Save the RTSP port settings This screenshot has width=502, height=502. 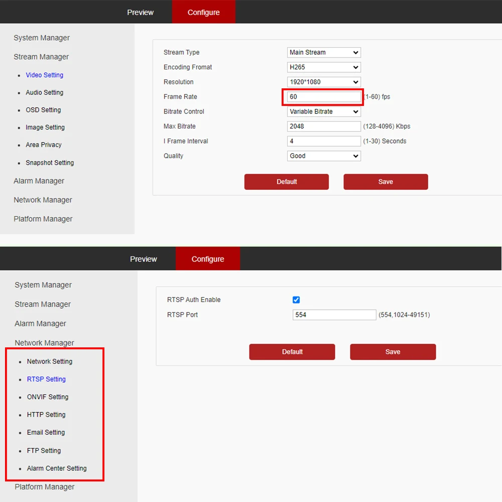click(393, 352)
